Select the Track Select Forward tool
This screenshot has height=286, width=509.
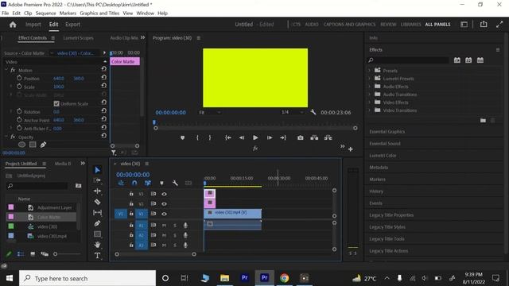97,180
